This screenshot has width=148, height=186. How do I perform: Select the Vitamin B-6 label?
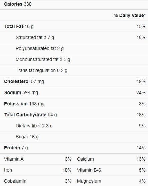point(89,170)
